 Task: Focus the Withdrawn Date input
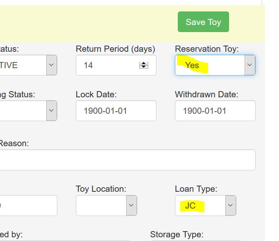215,111
